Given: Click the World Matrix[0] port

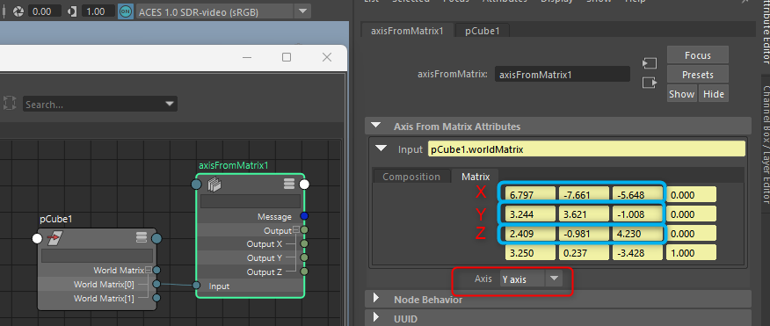Looking at the screenshot, I should (x=156, y=284).
